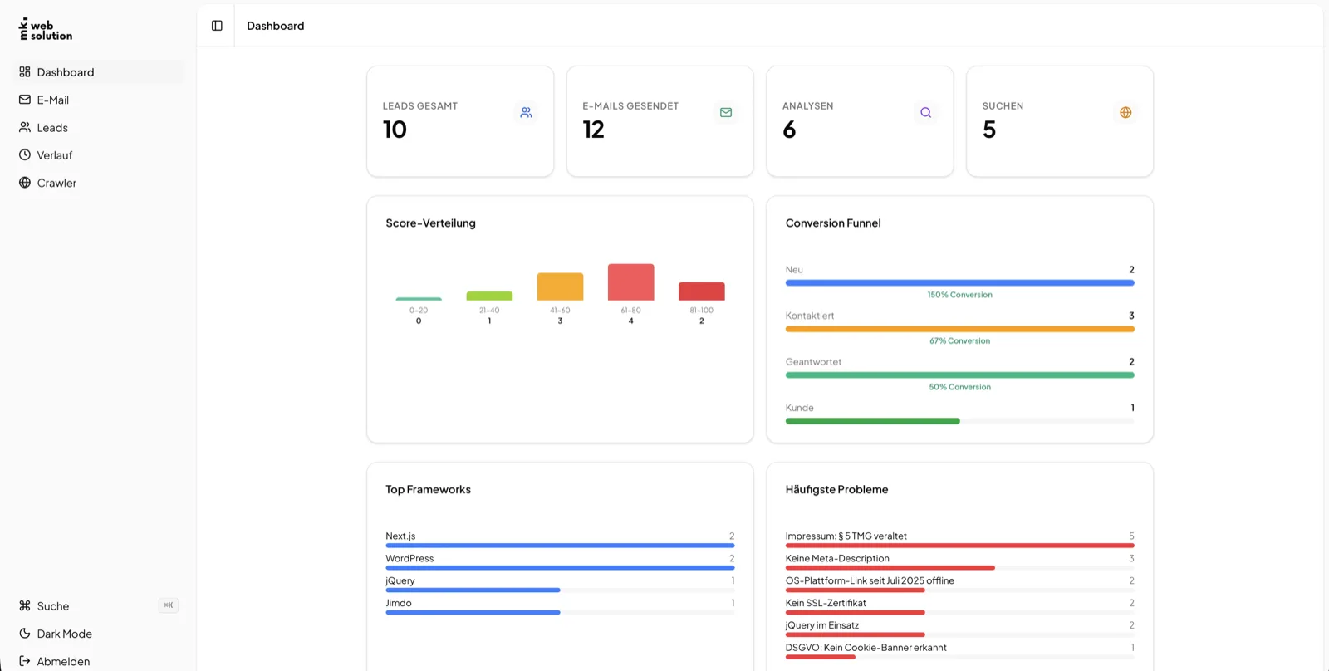Navigate to the Crawler page
Image resolution: width=1329 pixels, height=671 pixels.
[100, 183]
